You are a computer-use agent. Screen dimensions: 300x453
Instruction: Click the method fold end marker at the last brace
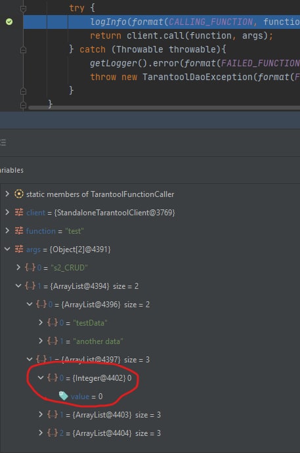pos(24,104)
